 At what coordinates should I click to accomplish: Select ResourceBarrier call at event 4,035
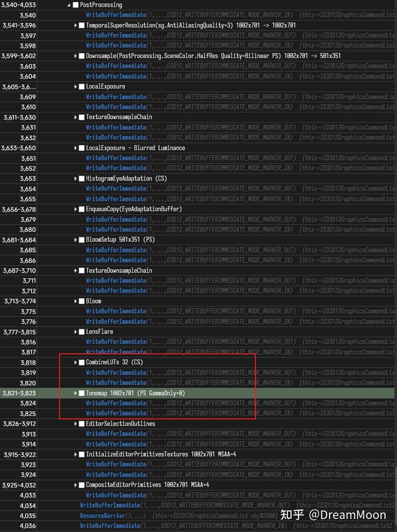click(x=102, y=515)
